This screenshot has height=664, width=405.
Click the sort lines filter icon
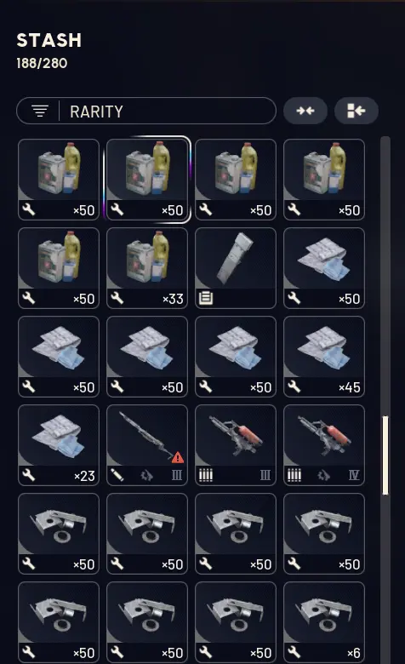40,111
